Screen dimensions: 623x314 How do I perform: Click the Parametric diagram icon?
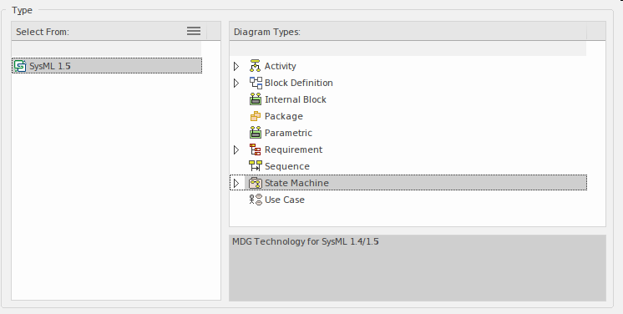(x=256, y=133)
